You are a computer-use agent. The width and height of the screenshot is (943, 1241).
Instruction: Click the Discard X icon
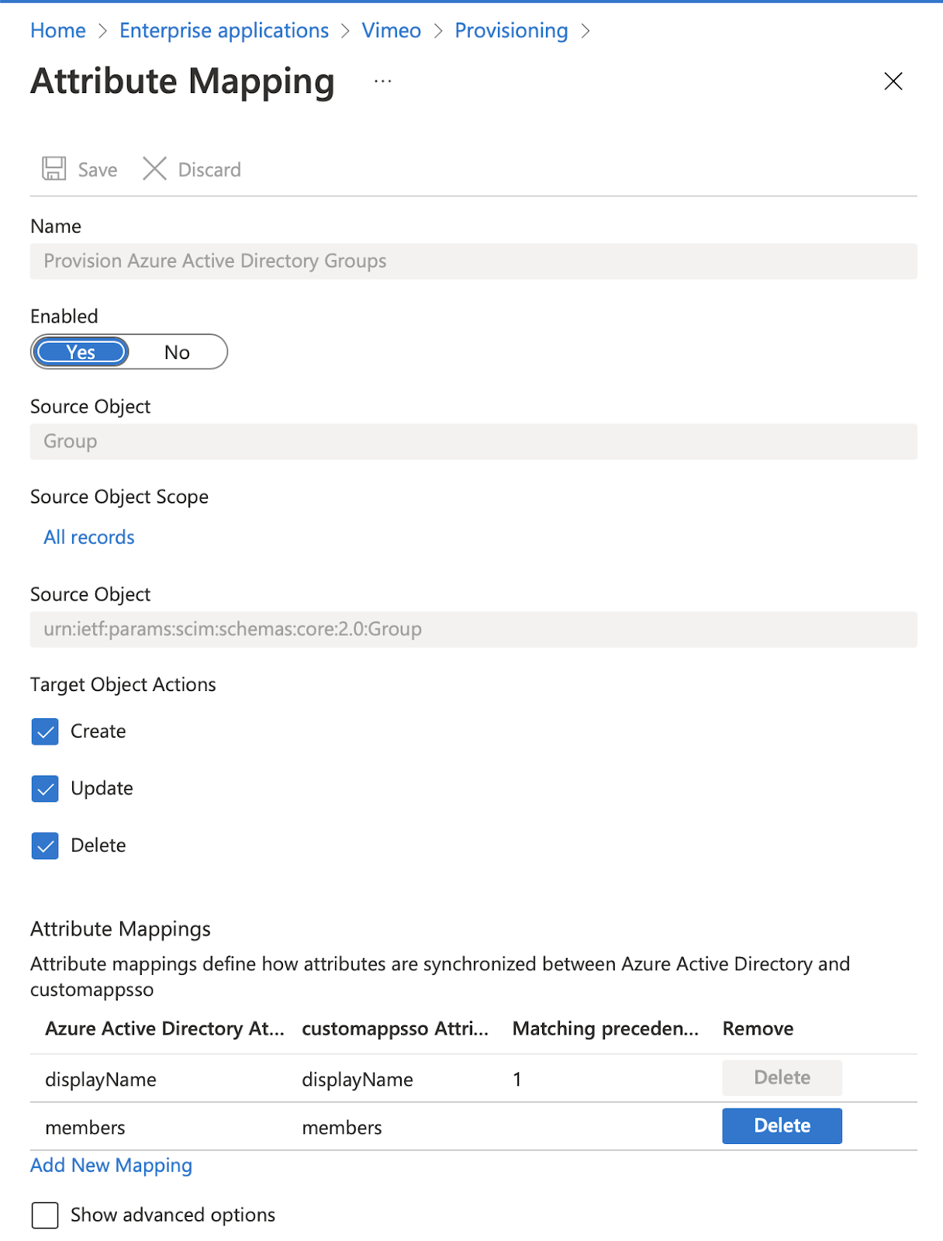[x=154, y=168]
